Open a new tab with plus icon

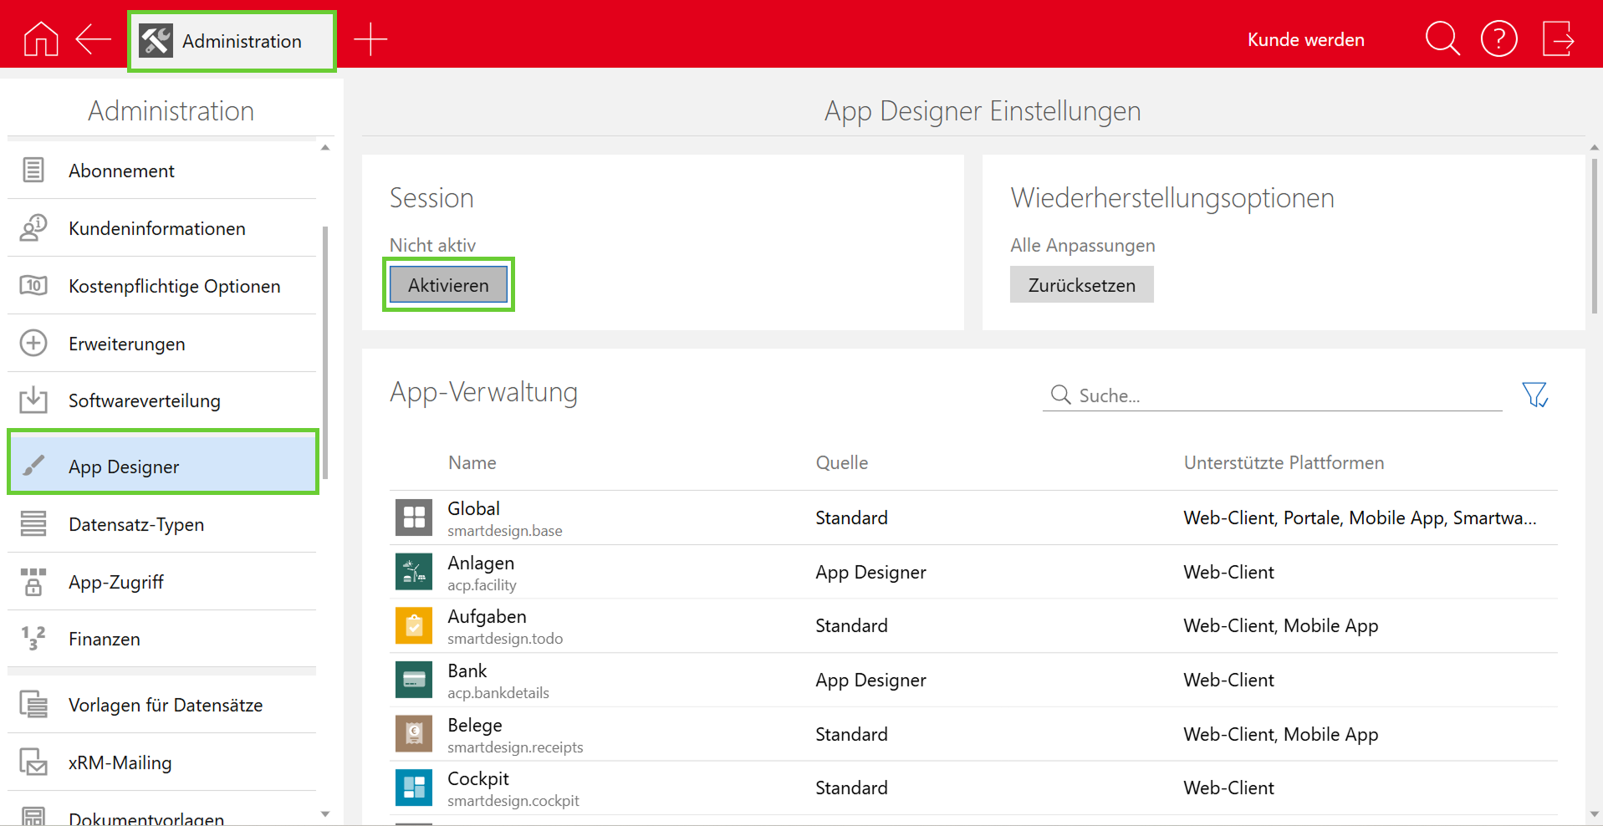[x=370, y=39]
